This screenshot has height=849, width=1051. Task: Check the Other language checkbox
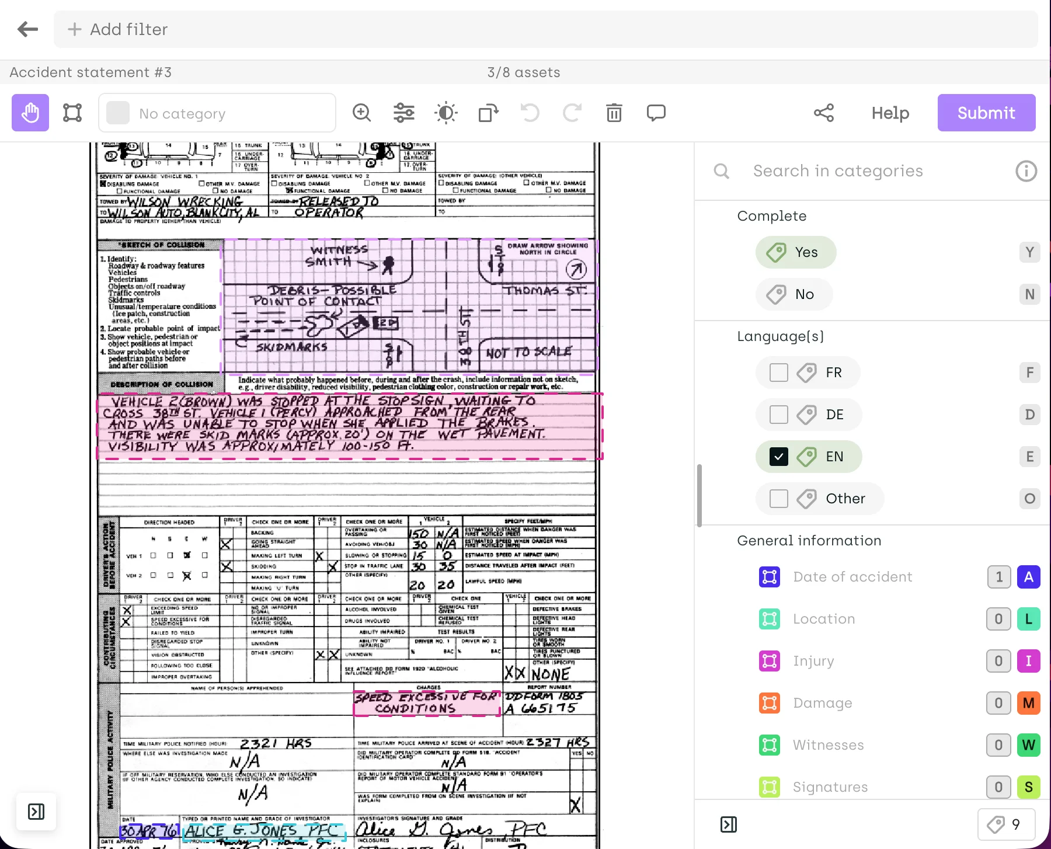779,499
